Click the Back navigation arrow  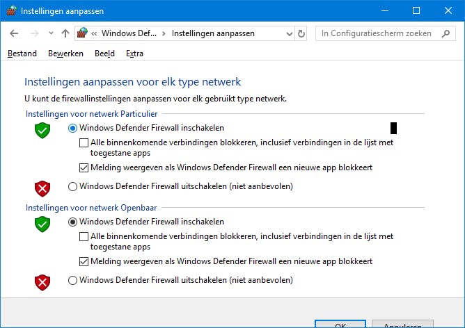pos(15,33)
